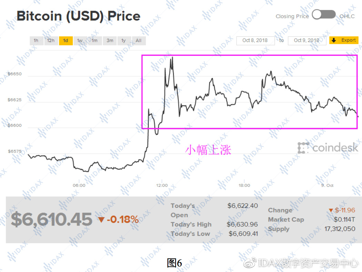The width and height of the screenshot is (362, 272).
Task: Click the red down triangle beside -0.18%
Action: click(x=101, y=220)
